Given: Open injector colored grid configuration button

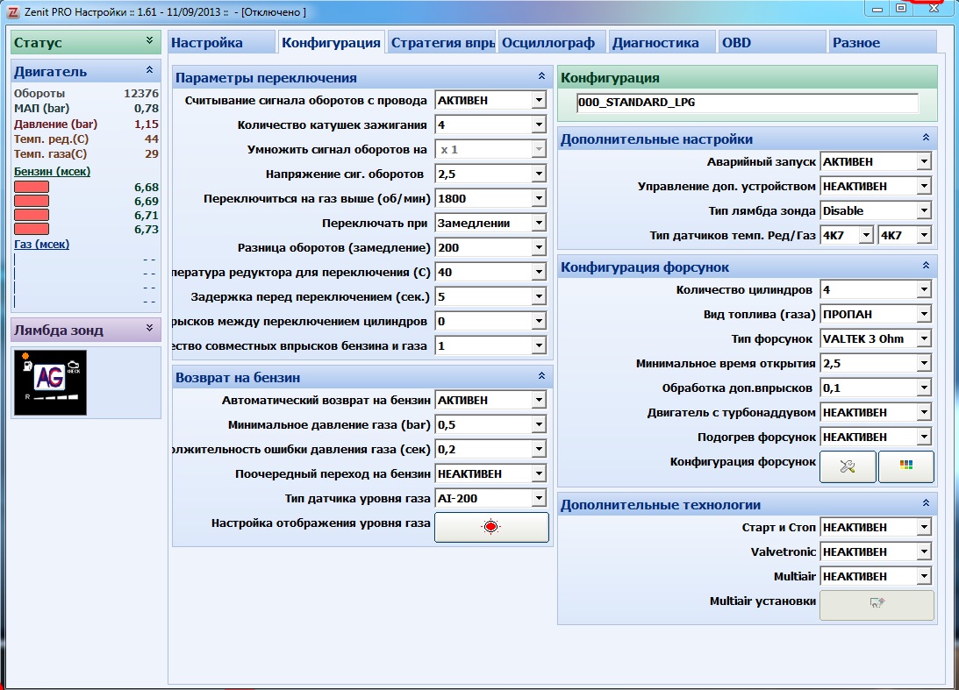Looking at the screenshot, I should point(906,467).
